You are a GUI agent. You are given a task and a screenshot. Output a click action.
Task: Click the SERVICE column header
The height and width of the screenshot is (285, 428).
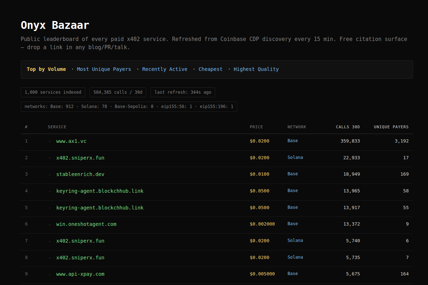click(x=57, y=127)
